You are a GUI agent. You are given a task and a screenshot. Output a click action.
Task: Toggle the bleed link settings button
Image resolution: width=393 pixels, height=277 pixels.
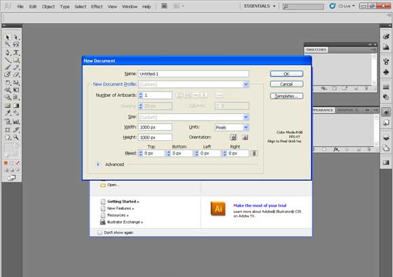point(254,153)
